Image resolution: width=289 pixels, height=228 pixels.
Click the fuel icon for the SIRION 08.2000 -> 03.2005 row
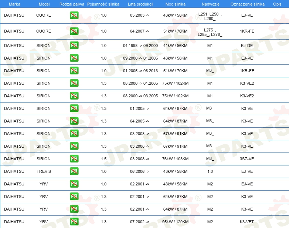point(74,95)
